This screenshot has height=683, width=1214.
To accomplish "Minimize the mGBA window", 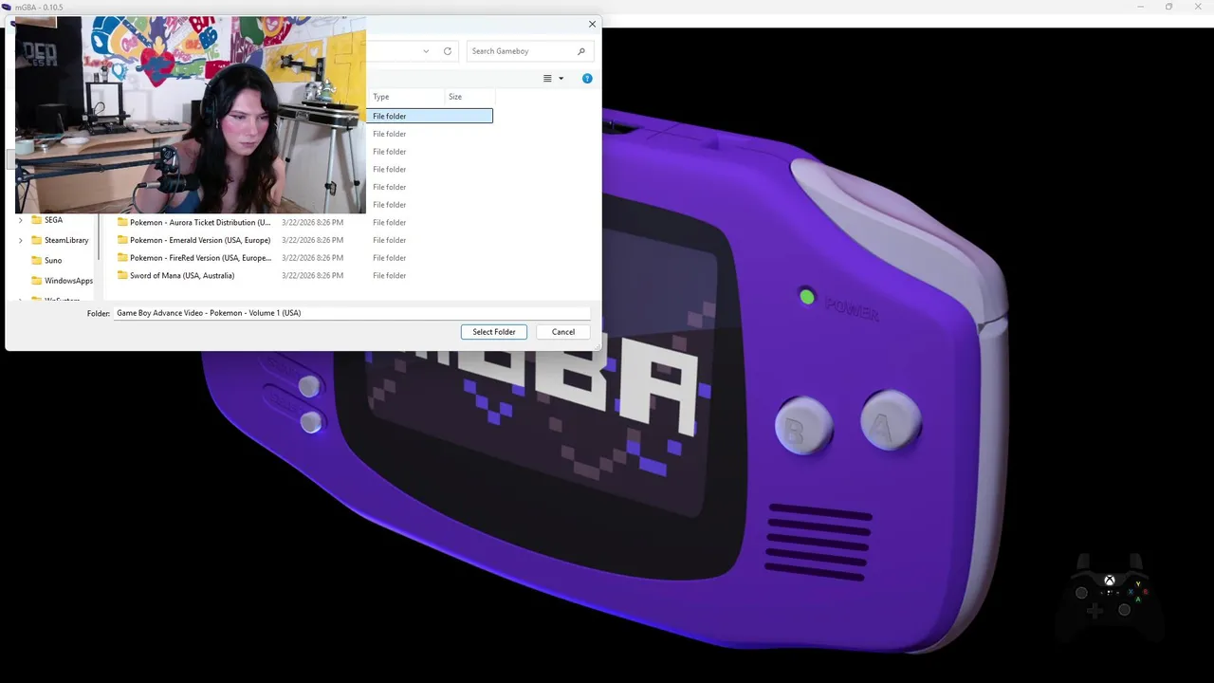I will click(x=1141, y=7).
